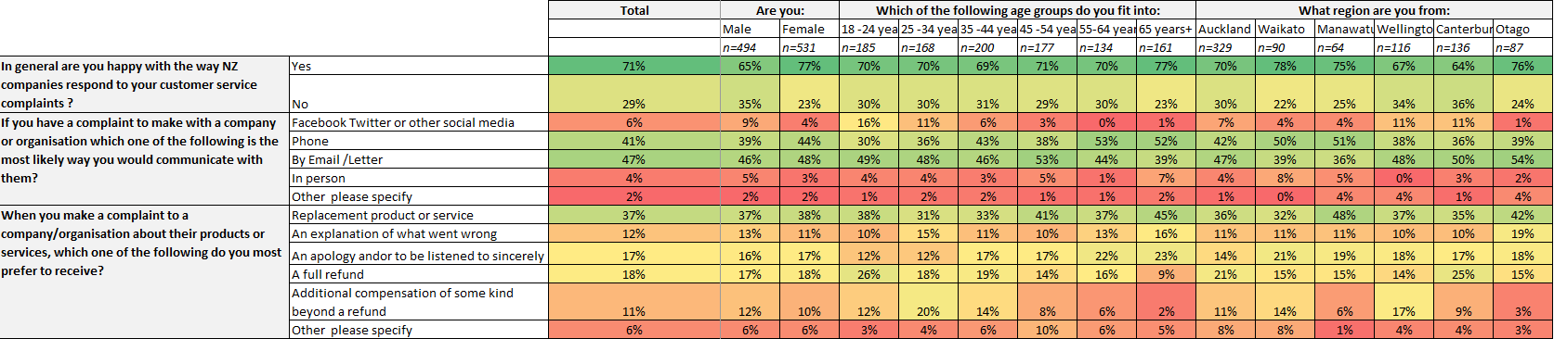This screenshot has width=1554, height=339.
Task: Select the Auckland column header
Action: (1226, 29)
